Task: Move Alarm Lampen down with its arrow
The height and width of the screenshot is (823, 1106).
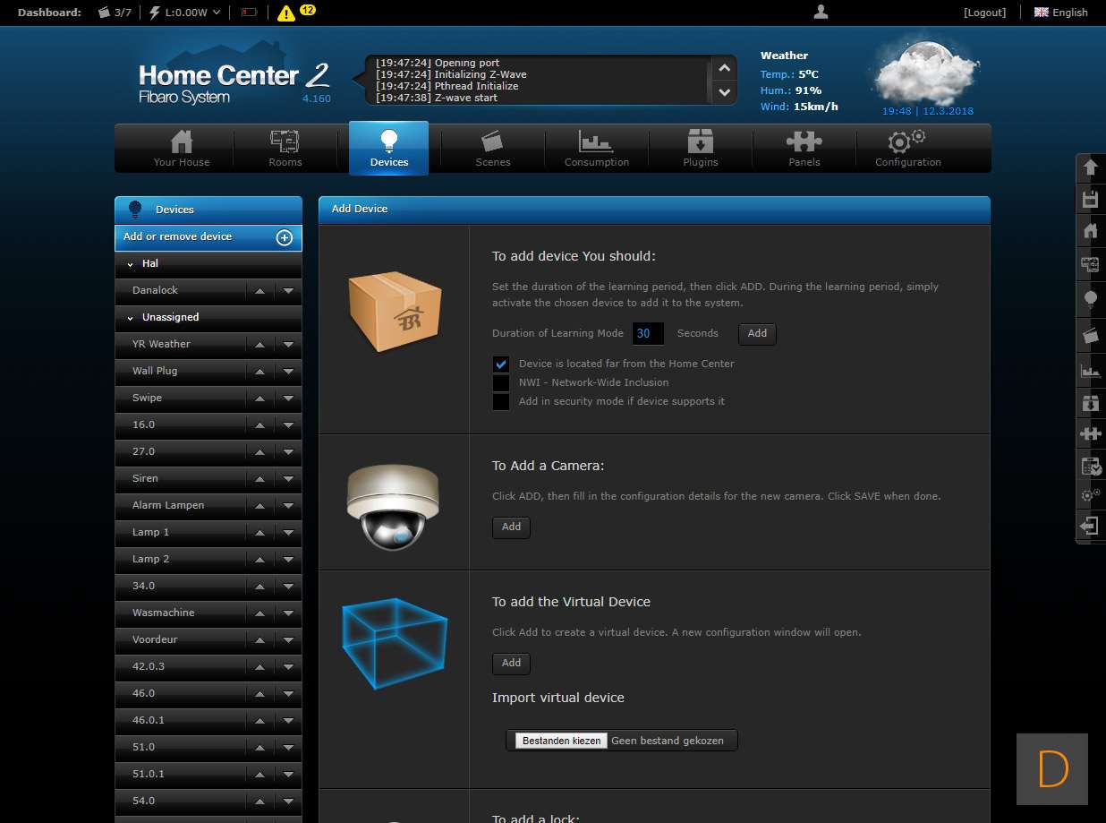Action: point(288,506)
